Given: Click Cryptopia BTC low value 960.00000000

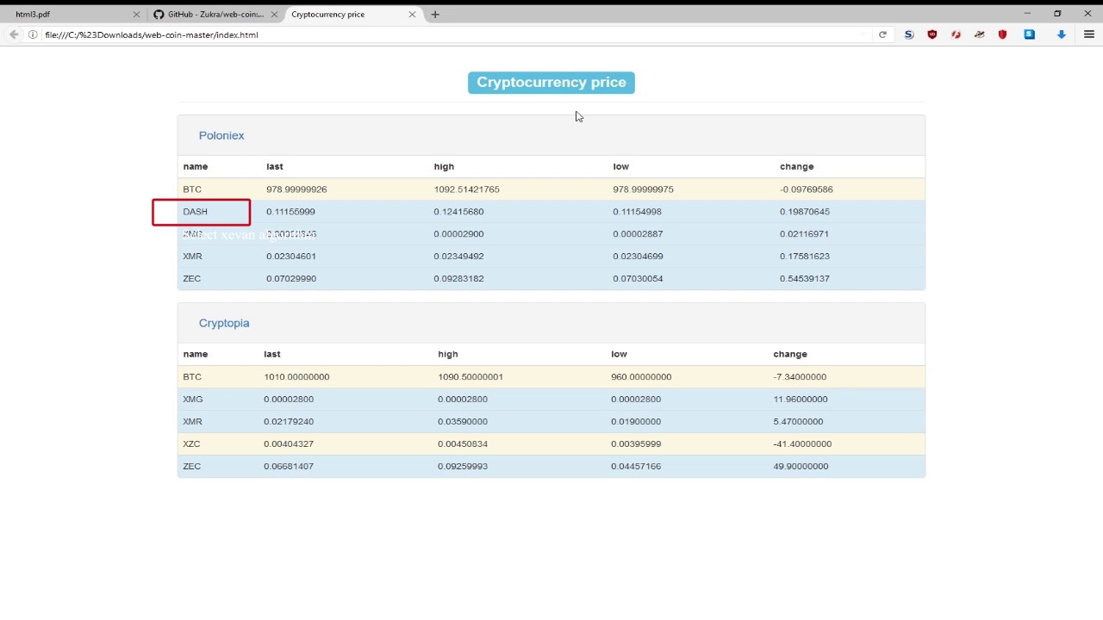Looking at the screenshot, I should tap(641, 377).
